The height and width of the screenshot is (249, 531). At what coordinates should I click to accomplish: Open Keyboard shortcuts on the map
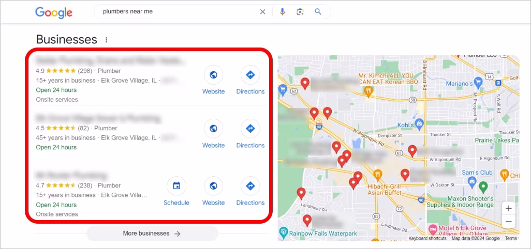pos(427,238)
